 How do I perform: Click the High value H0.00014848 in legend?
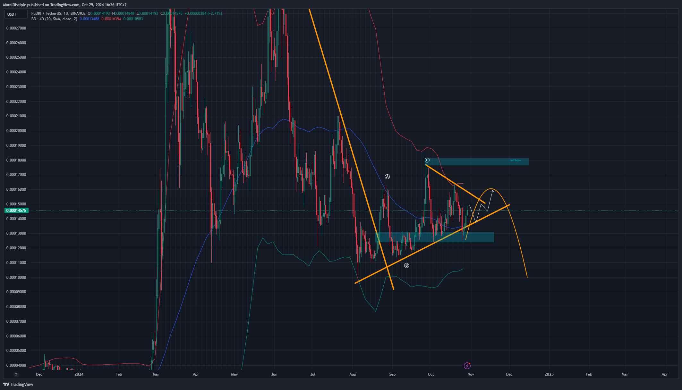coord(123,13)
